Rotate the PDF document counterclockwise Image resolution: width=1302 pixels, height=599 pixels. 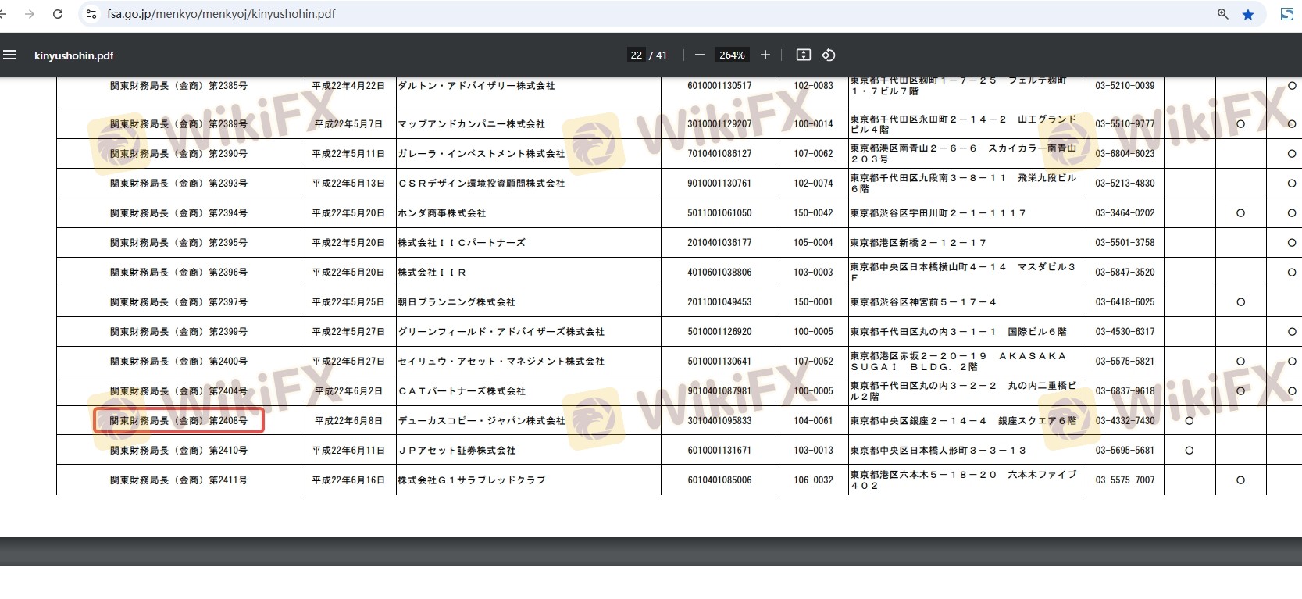(829, 55)
